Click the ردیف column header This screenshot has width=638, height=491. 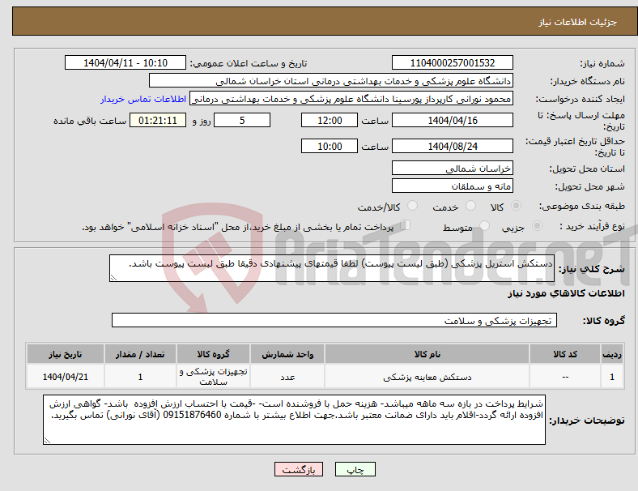(x=611, y=354)
